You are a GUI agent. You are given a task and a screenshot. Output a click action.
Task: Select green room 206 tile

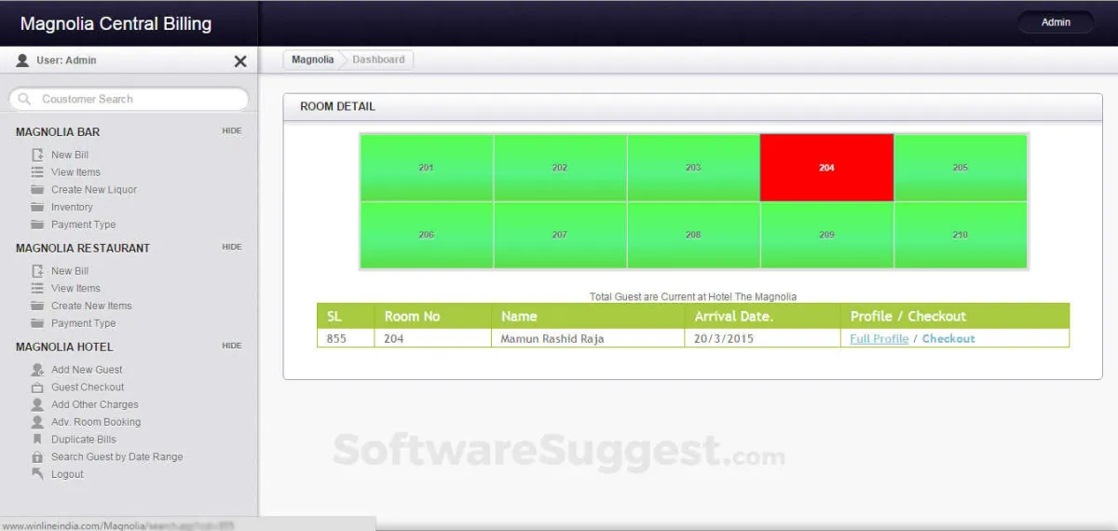click(427, 235)
